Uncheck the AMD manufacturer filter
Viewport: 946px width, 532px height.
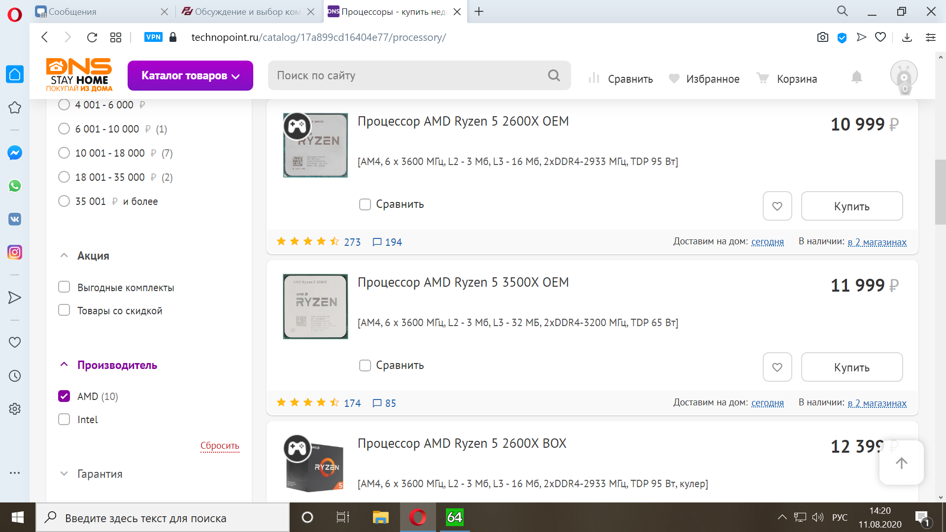point(64,396)
